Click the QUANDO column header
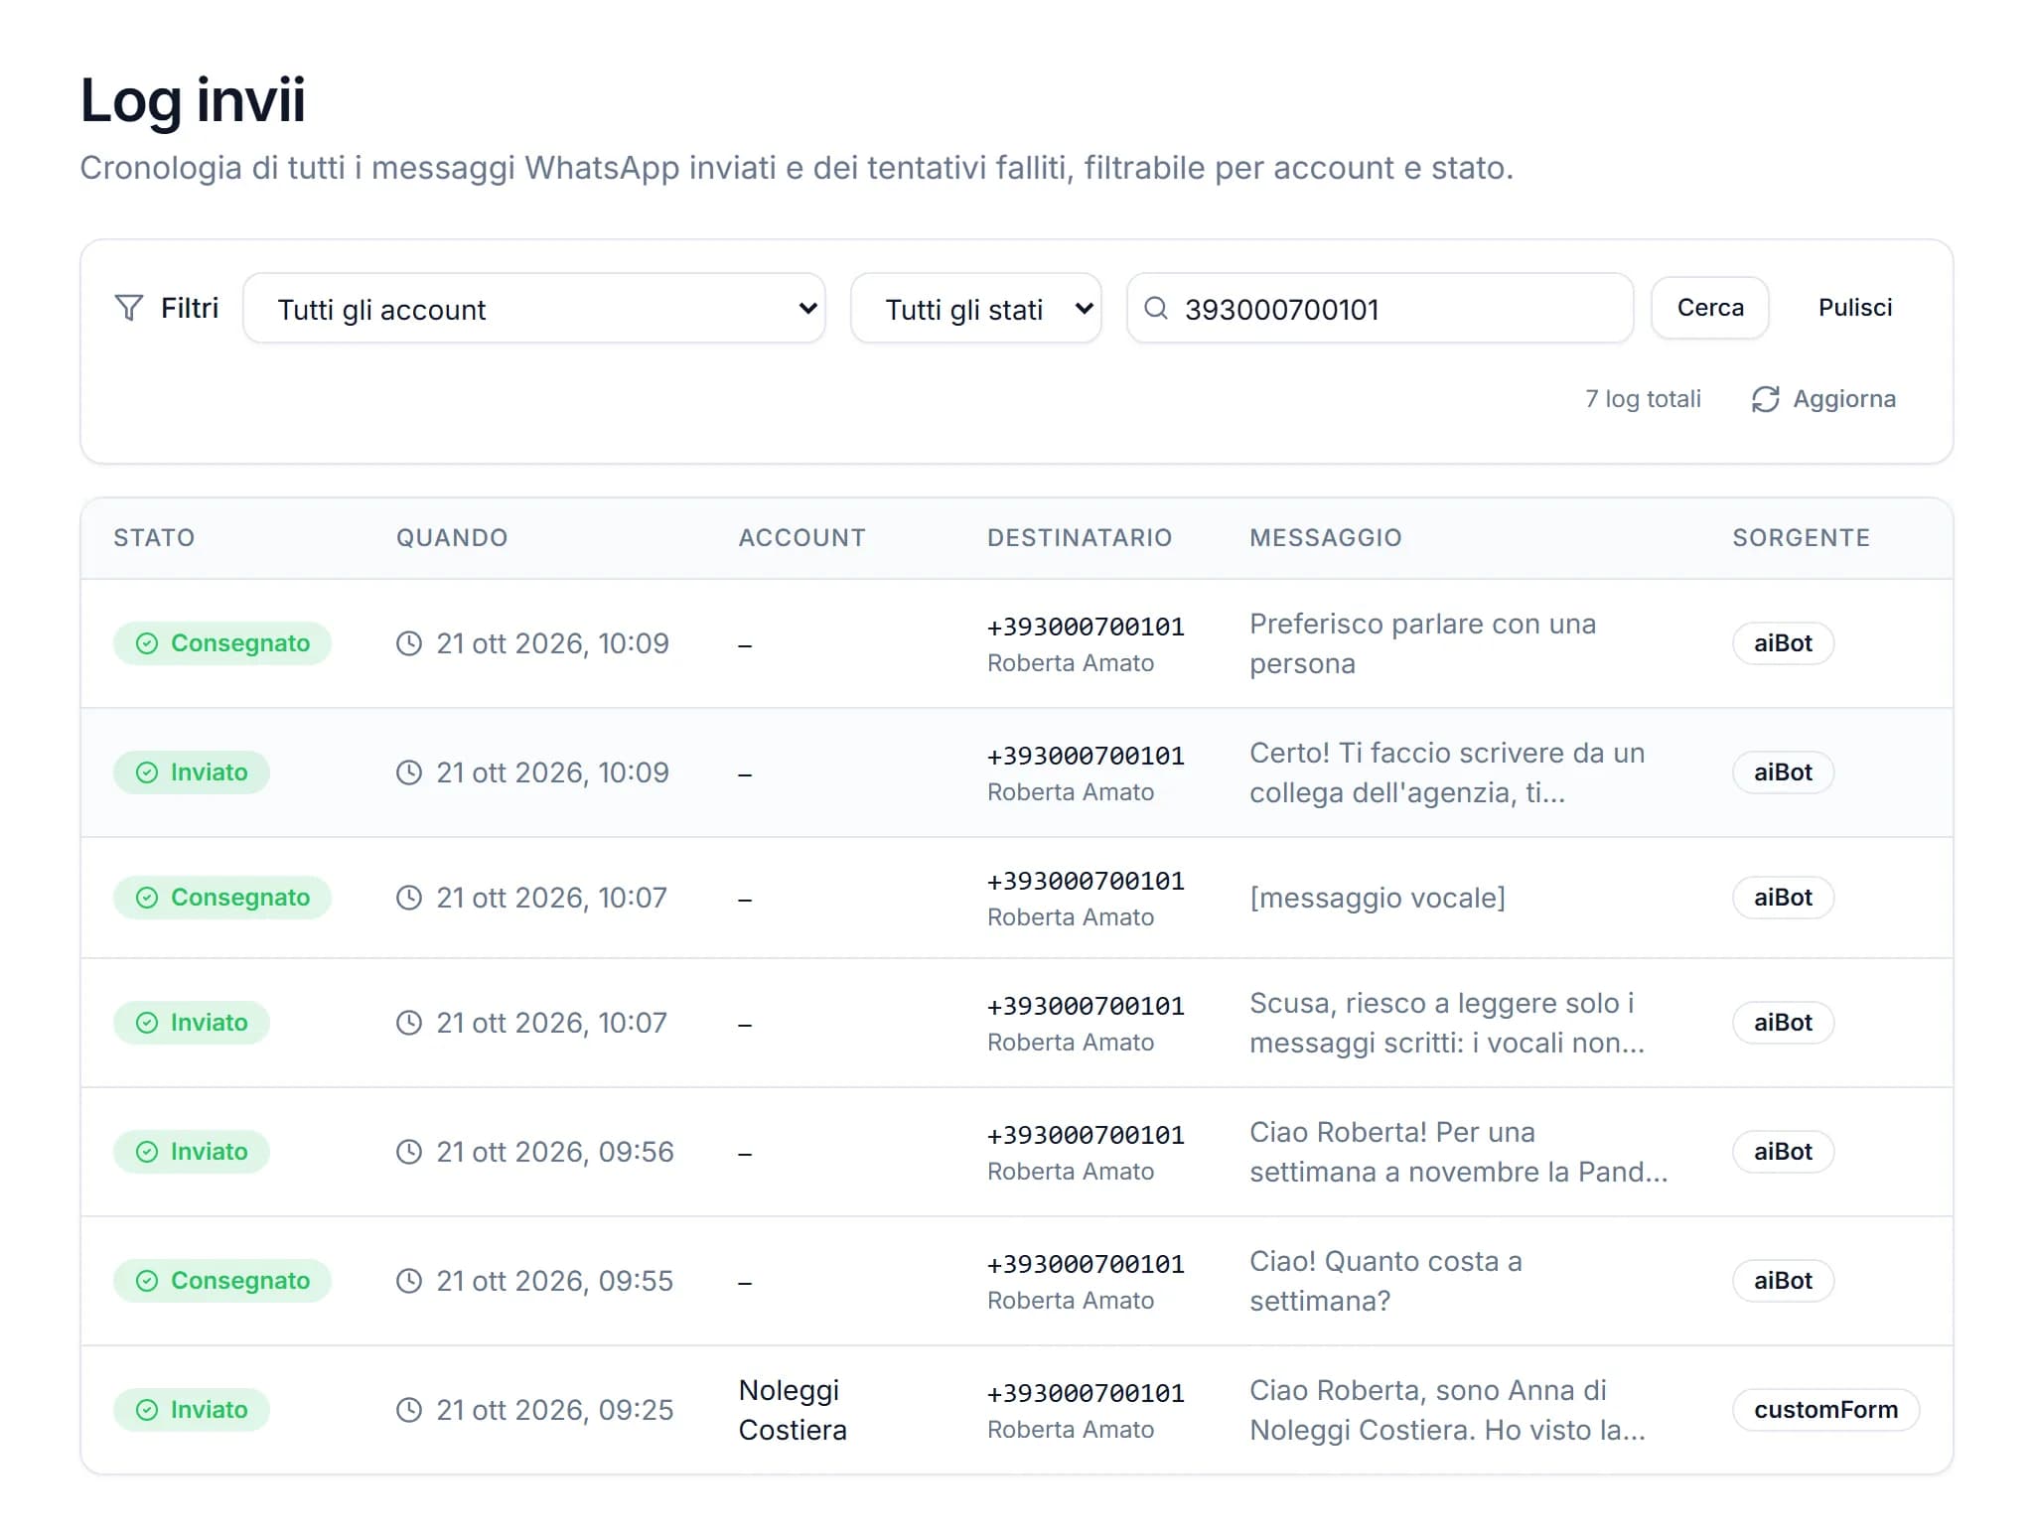This screenshot has width=2034, height=1539. pyautogui.click(x=452, y=538)
